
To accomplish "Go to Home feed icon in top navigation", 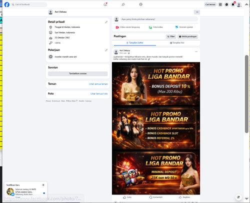I will [105, 4].
